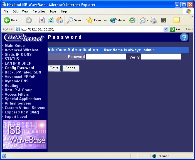Open Dynamic DNS settings

pyautogui.click(x=16, y=81)
